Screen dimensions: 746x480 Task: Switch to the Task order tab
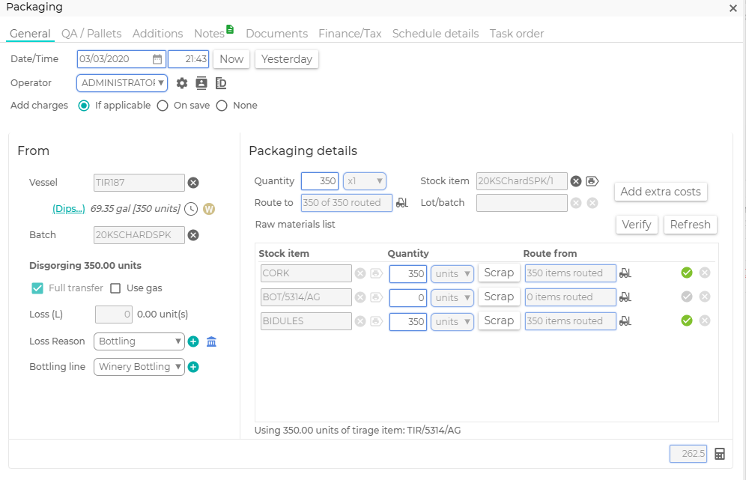click(x=517, y=34)
